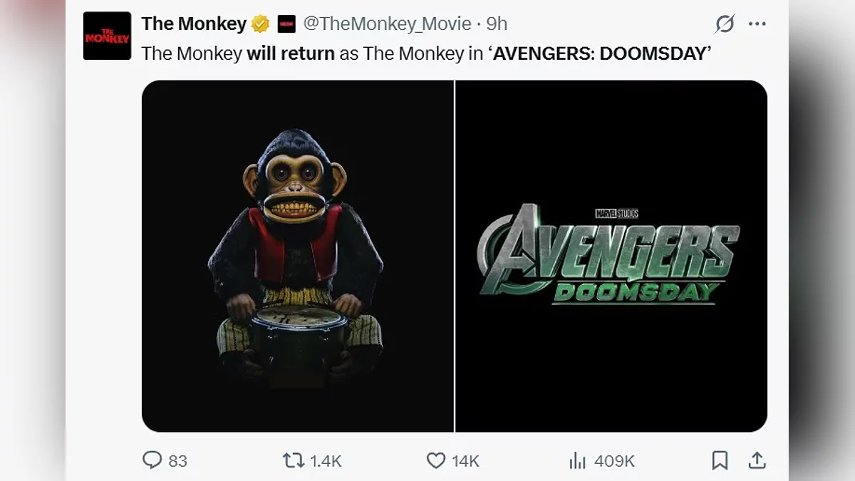Click the bold 'will return' tweet text
Screen dimensions: 855x481
(x=291, y=53)
